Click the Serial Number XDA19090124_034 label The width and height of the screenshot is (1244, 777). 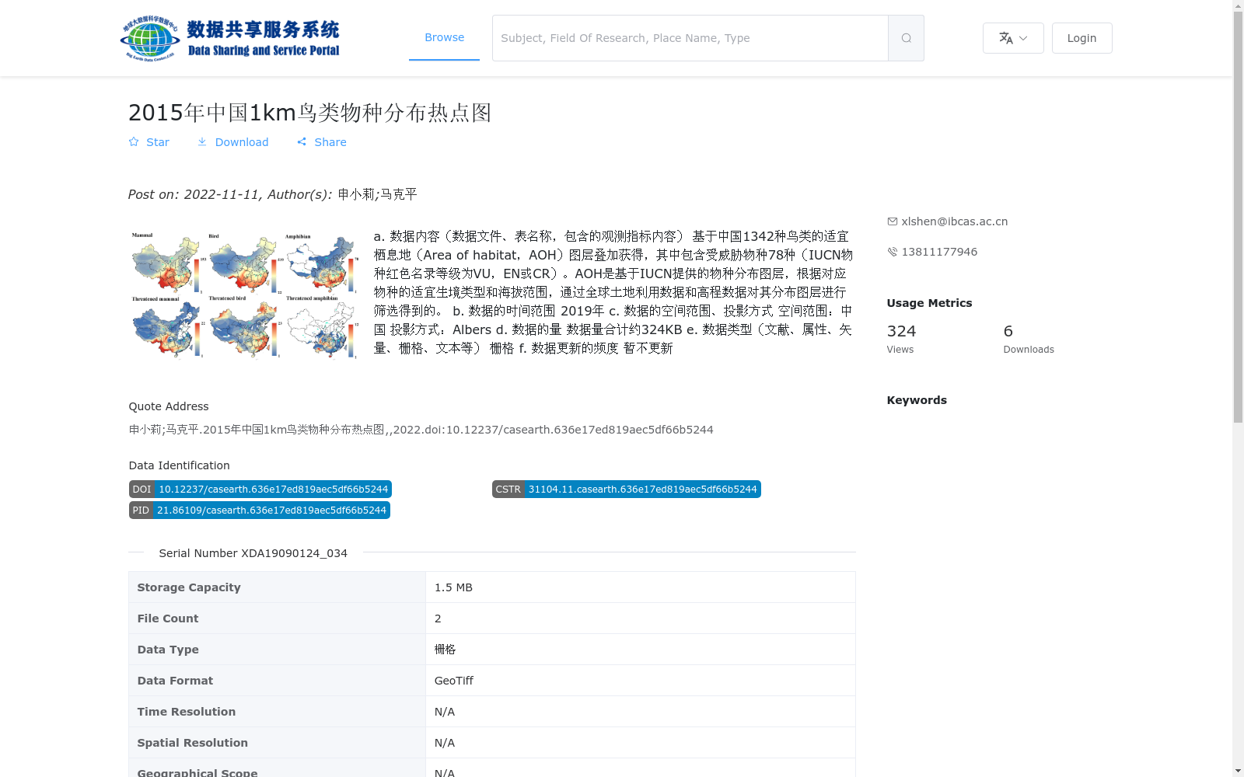click(253, 553)
